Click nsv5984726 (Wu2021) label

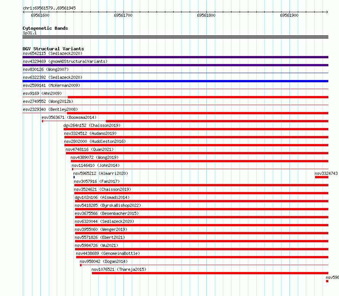96,245
